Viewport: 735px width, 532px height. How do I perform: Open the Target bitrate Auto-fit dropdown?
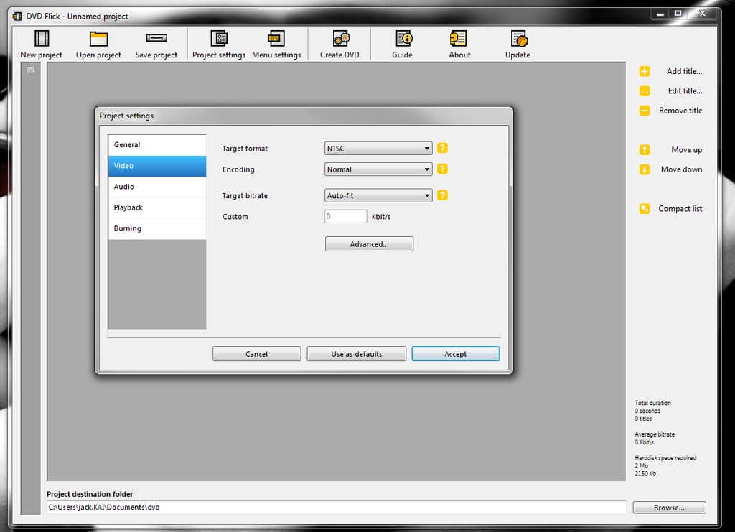(378, 195)
